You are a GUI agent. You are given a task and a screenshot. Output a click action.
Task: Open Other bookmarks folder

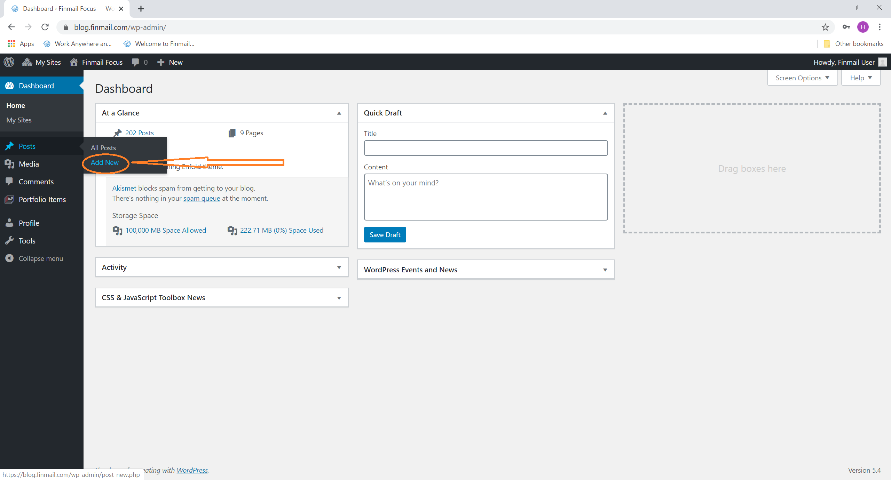(853, 43)
